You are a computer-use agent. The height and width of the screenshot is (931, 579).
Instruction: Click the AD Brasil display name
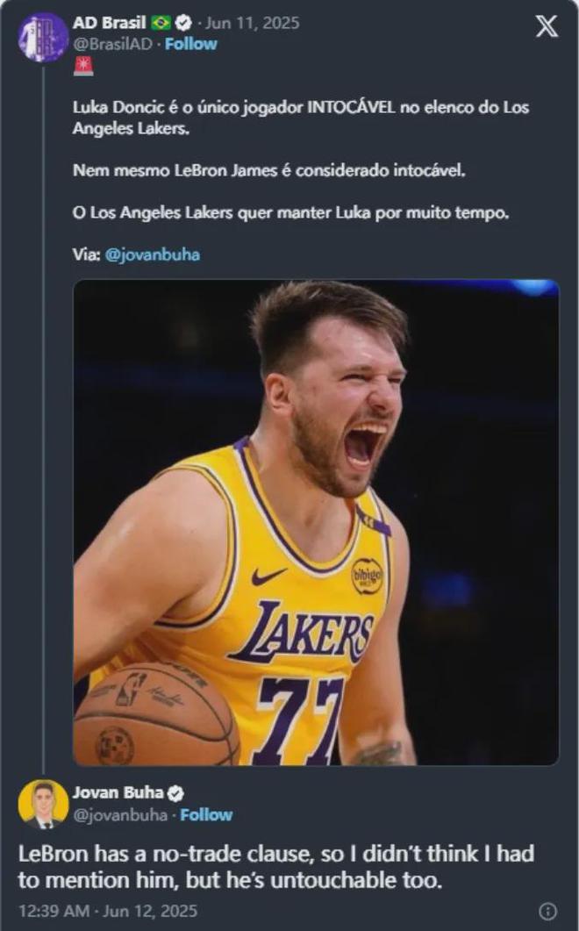[x=110, y=24]
